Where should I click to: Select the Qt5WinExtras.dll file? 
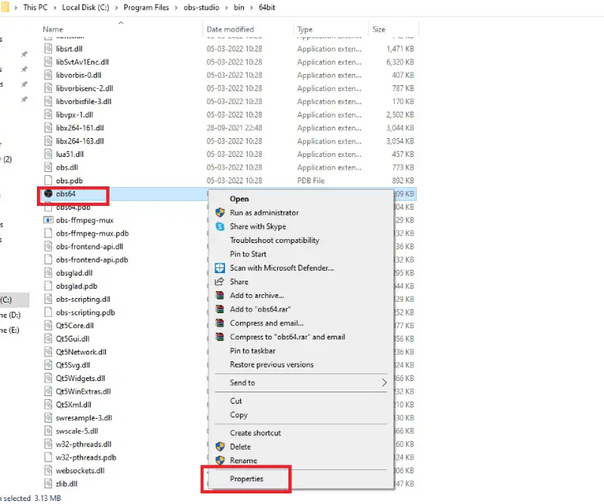[x=83, y=392]
